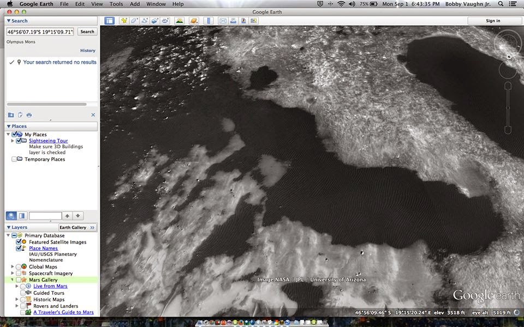Open the View menu
524x327 pixels.
click(x=97, y=4)
